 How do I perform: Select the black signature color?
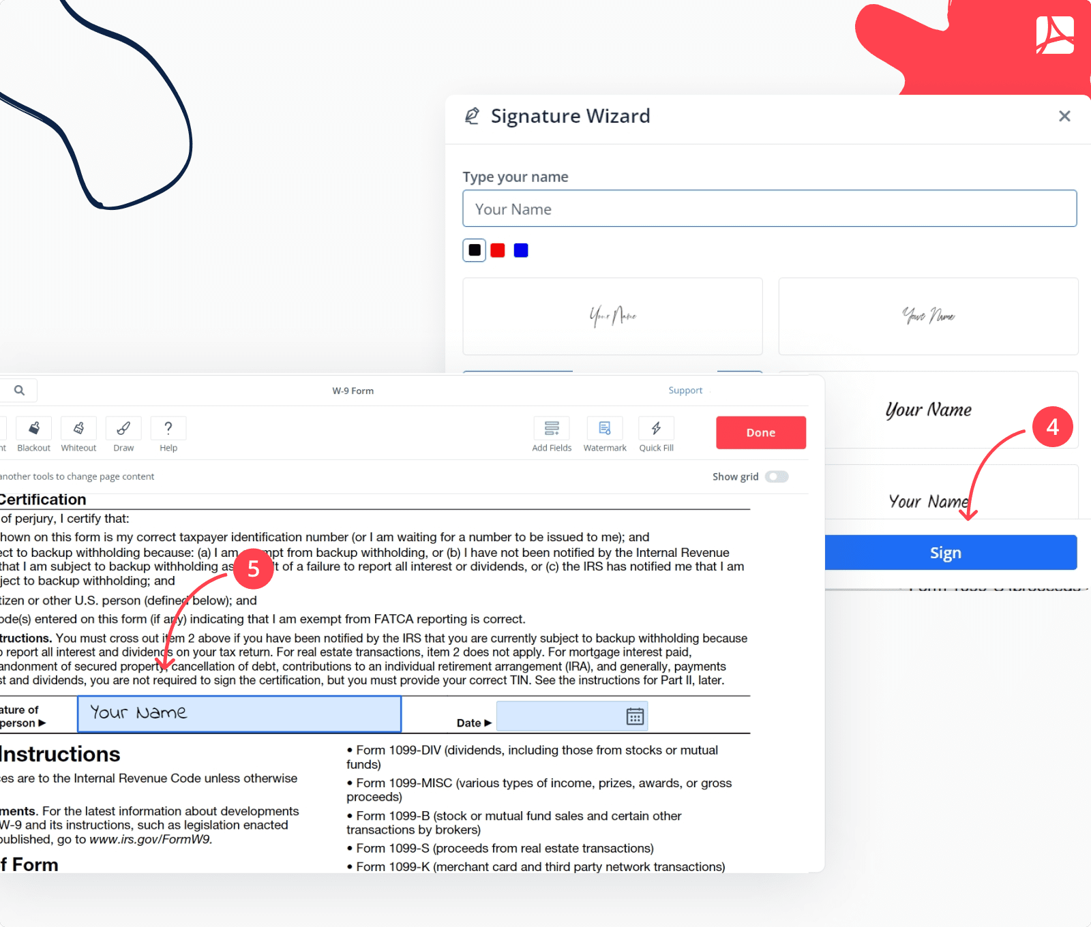point(473,250)
